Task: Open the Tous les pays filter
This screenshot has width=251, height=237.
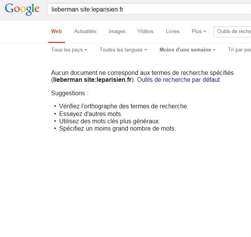Action: pos(69,50)
